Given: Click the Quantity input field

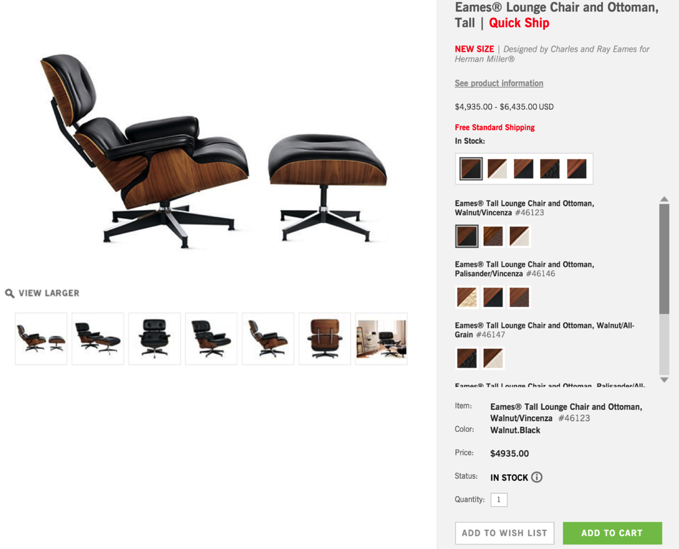Looking at the screenshot, I should [499, 500].
